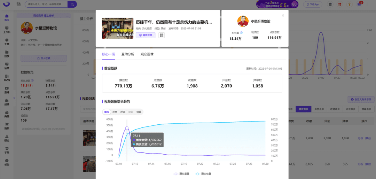
Task: Sort video list by 弹幕最多
Action: click(x=366, y=109)
